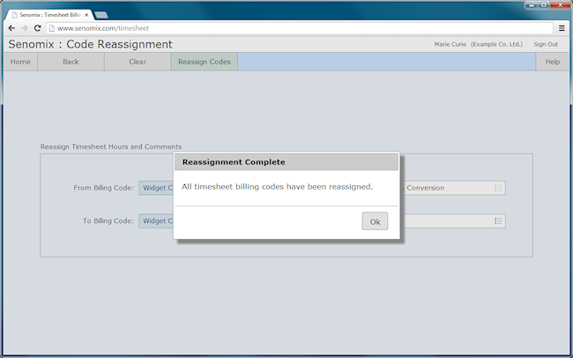Go to Home in toolbar
Viewport: 573px width, 358px height.
tap(20, 62)
